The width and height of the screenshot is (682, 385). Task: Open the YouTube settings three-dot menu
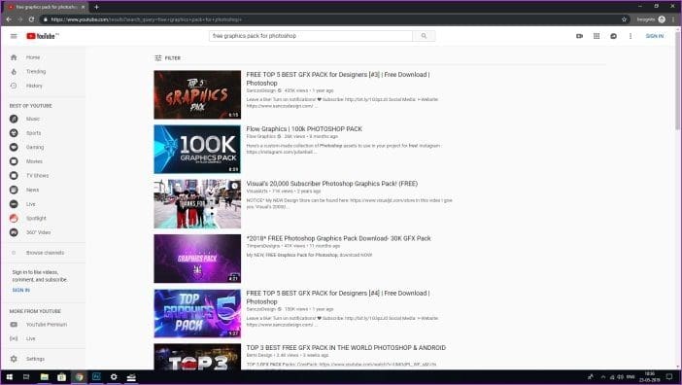pyautogui.click(x=631, y=36)
